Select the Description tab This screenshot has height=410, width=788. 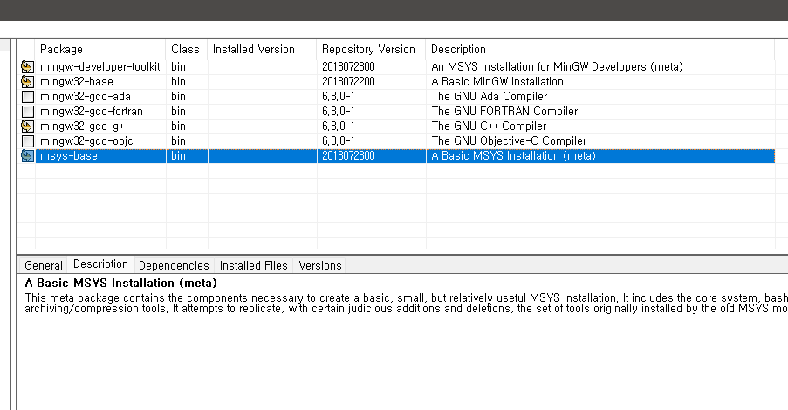(x=100, y=264)
